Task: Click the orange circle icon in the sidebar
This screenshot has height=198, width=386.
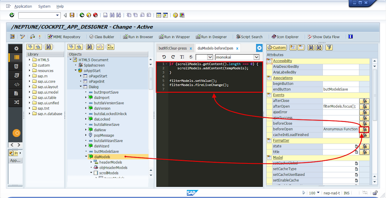Action: pyautogui.click(x=16, y=133)
